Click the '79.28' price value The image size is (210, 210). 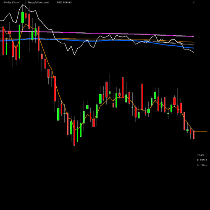point(200,155)
